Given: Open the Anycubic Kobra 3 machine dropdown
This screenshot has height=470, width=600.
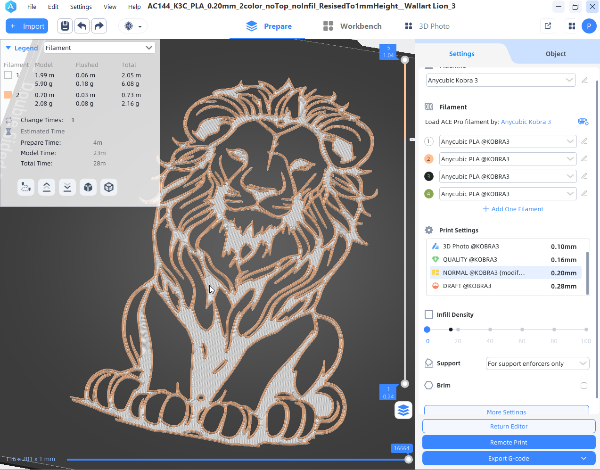Looking at the screenshot, I should [x=501, y=80].
